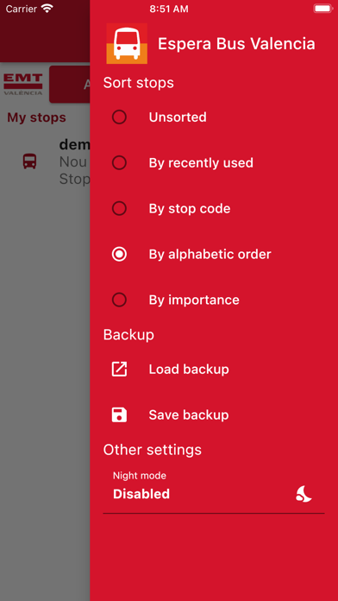
Task: Click the Save backup floppy disk icon
Action: pos(119,414)
